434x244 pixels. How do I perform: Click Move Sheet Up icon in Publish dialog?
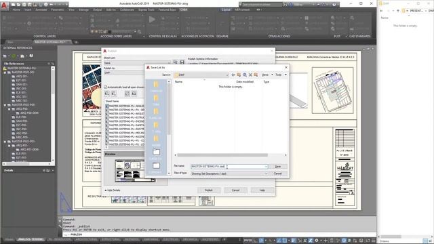127,94
